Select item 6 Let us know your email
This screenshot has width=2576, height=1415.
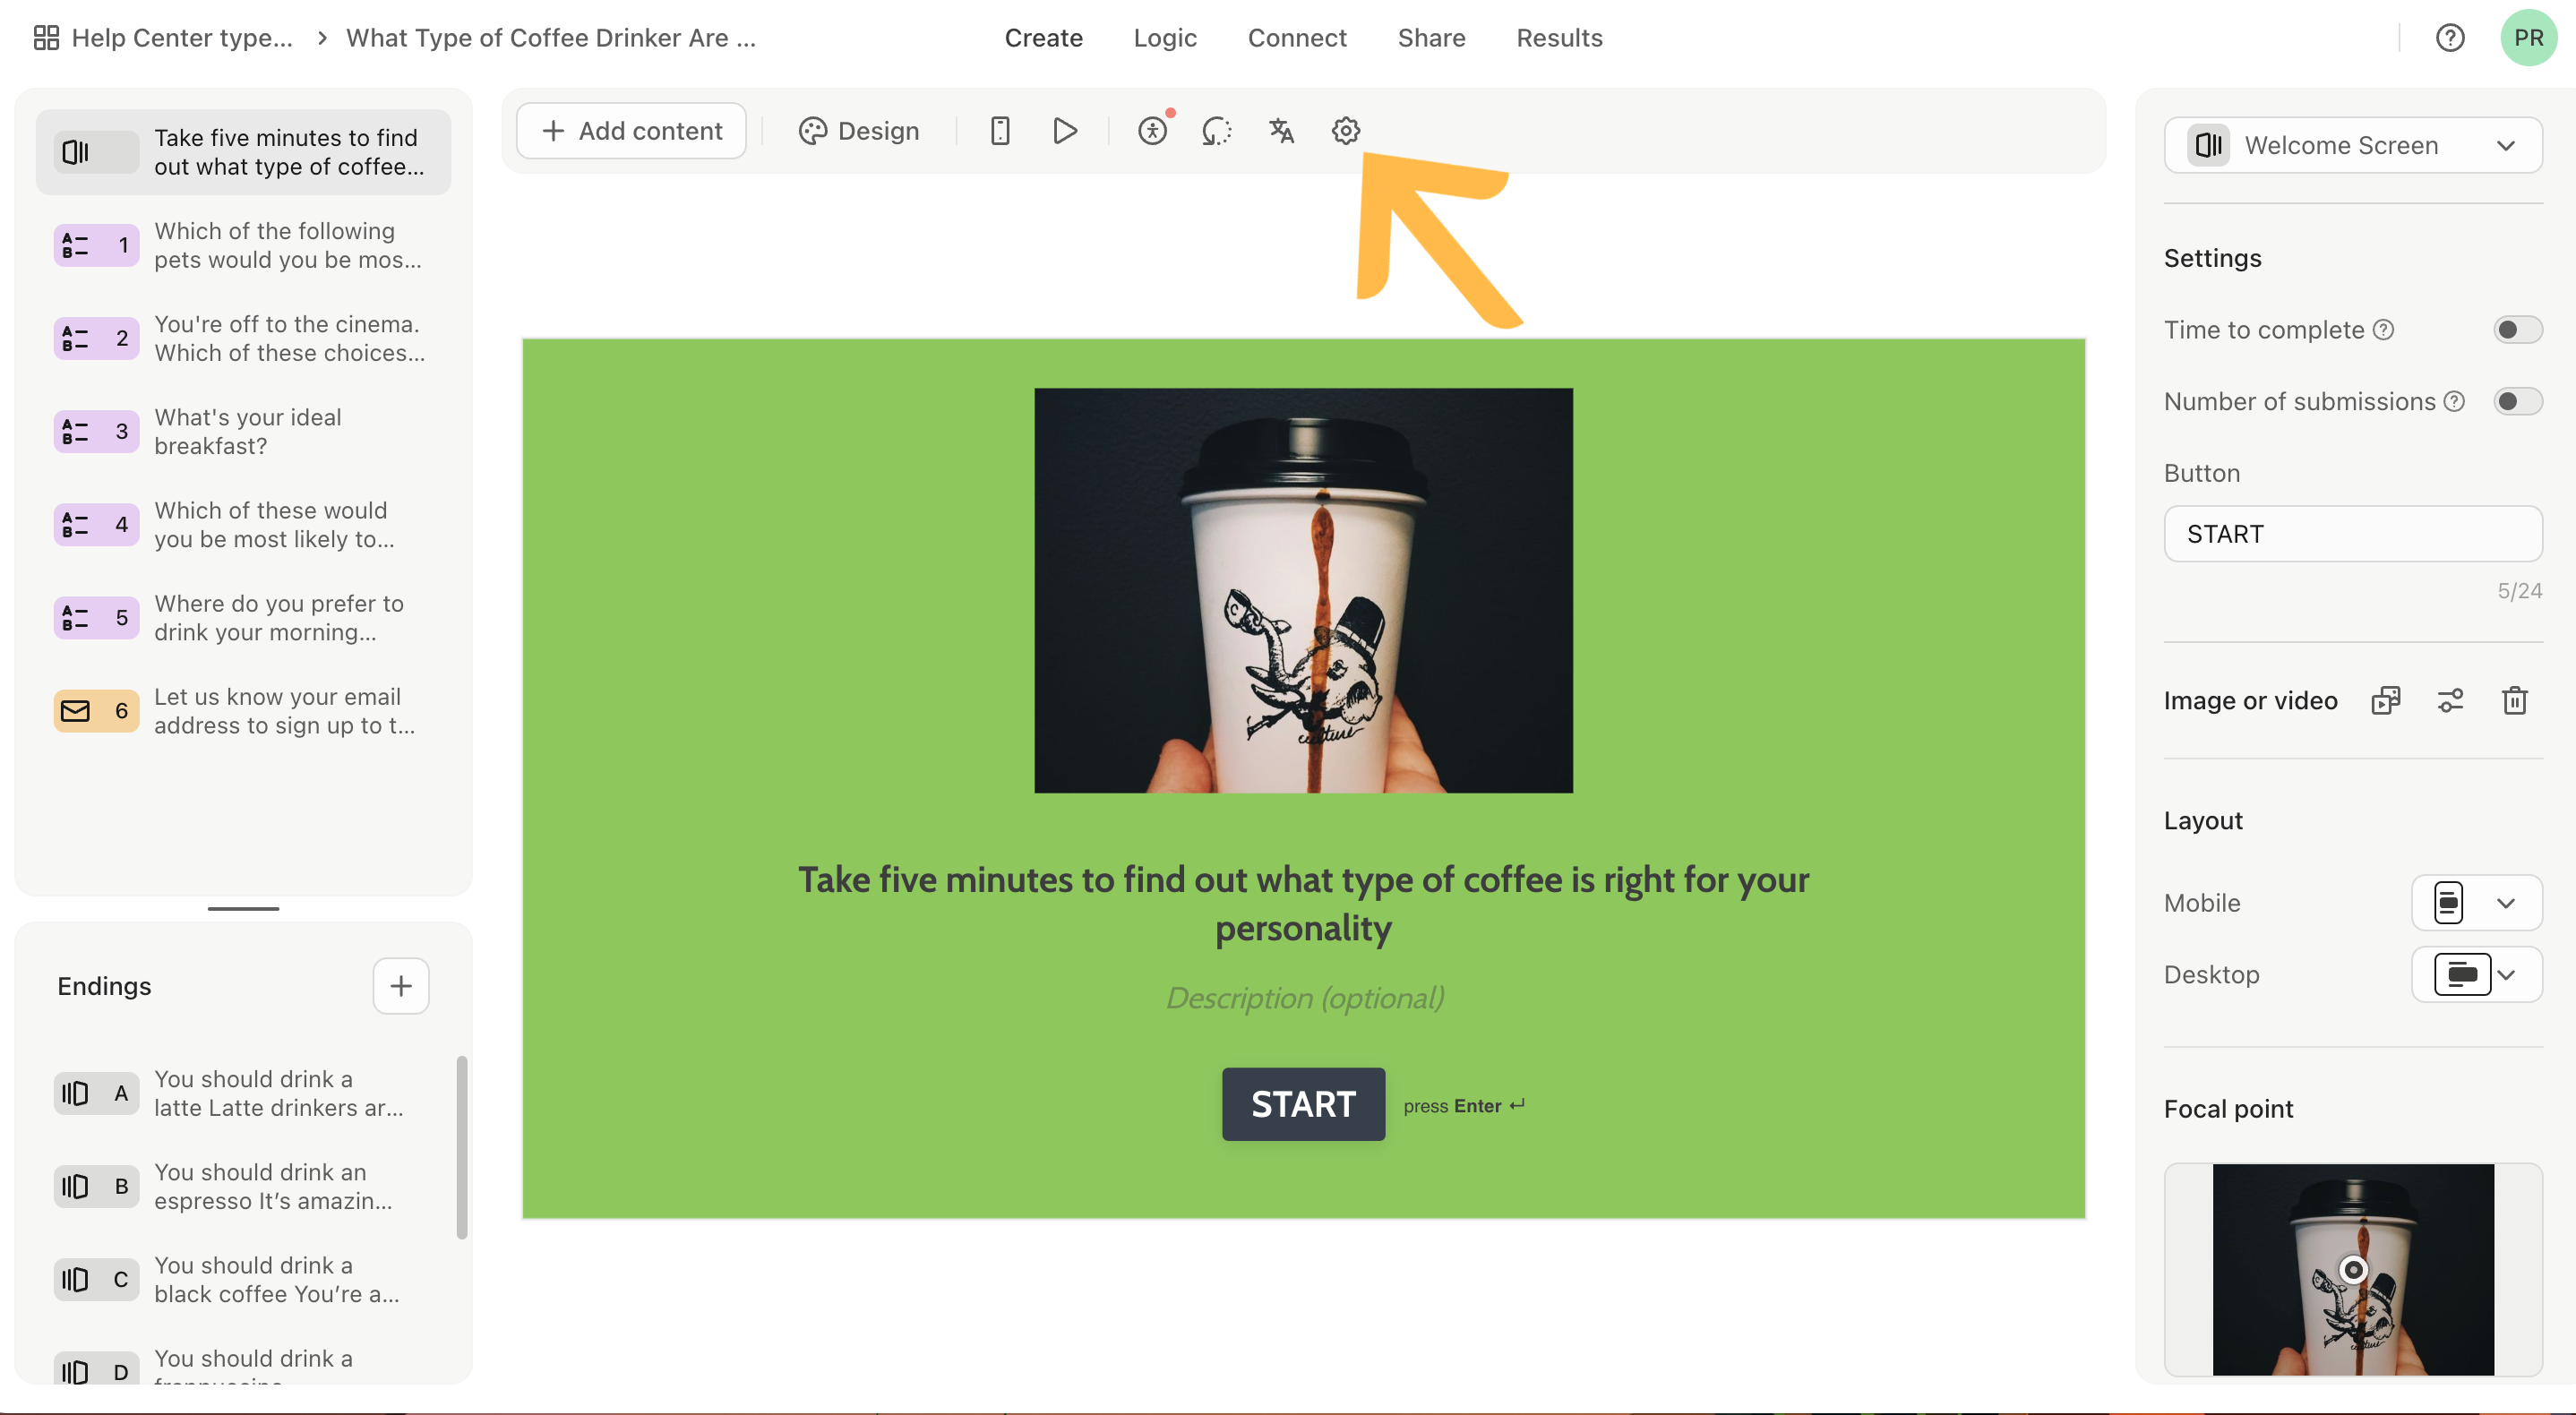(244, 711)
